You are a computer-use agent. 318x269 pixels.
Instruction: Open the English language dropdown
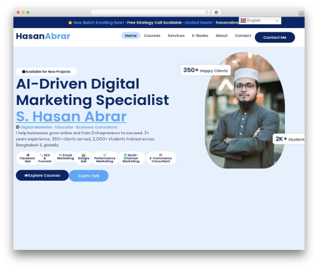click(x=260, y=20)
